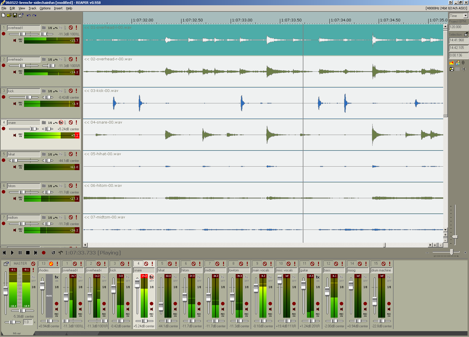
Task: Arm the kick track for recording
Action: 4,97
